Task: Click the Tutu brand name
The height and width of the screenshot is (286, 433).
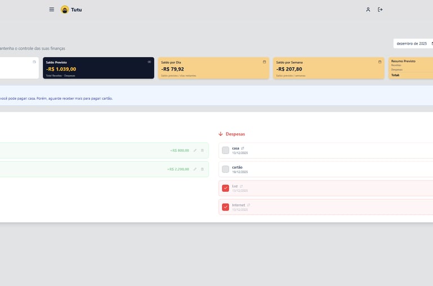Action: [x=76, y=10]
